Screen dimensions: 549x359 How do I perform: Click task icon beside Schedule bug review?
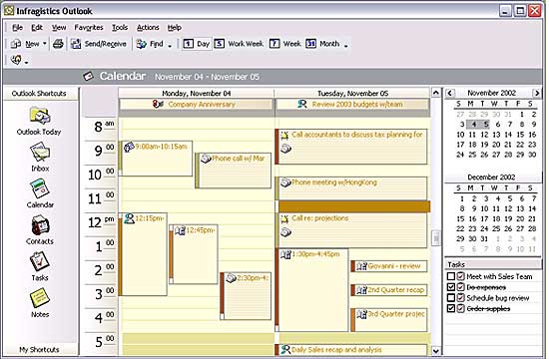pyautogui.click(x=461, y=298)
